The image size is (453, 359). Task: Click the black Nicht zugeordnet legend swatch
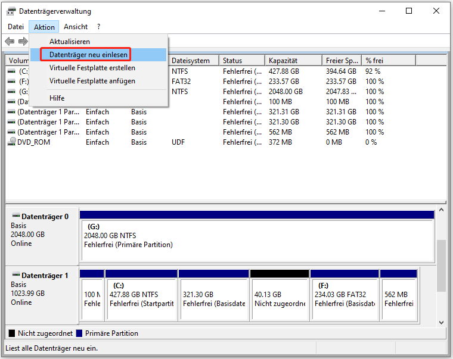coord(12,333)
